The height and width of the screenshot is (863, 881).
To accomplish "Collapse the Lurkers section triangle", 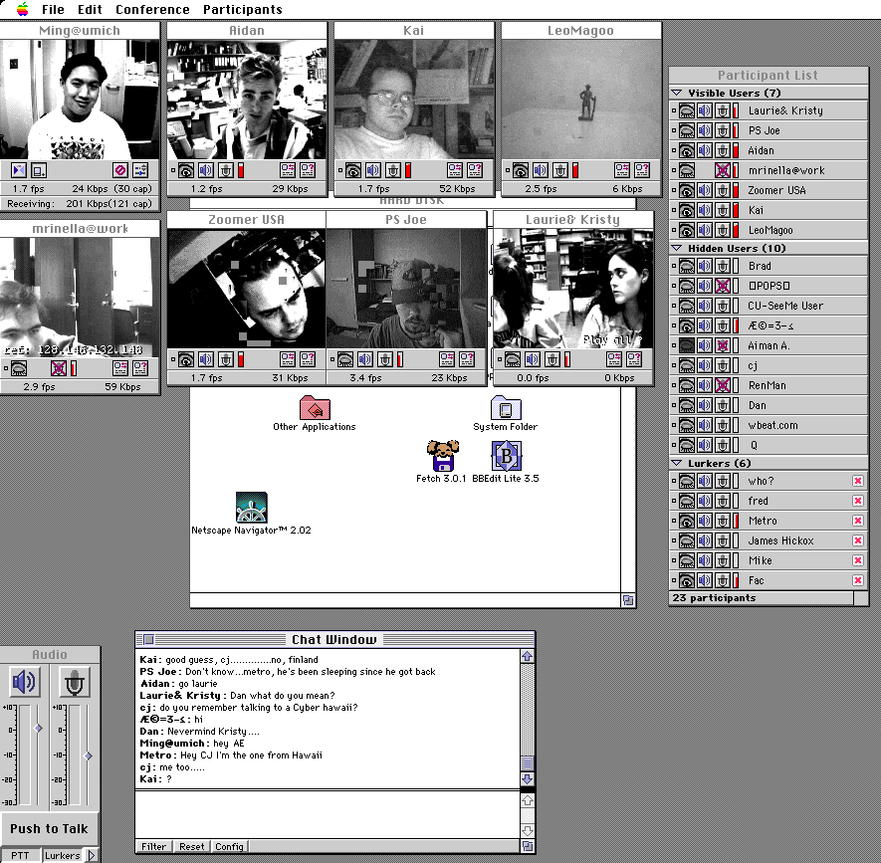I will click(677, 463).
